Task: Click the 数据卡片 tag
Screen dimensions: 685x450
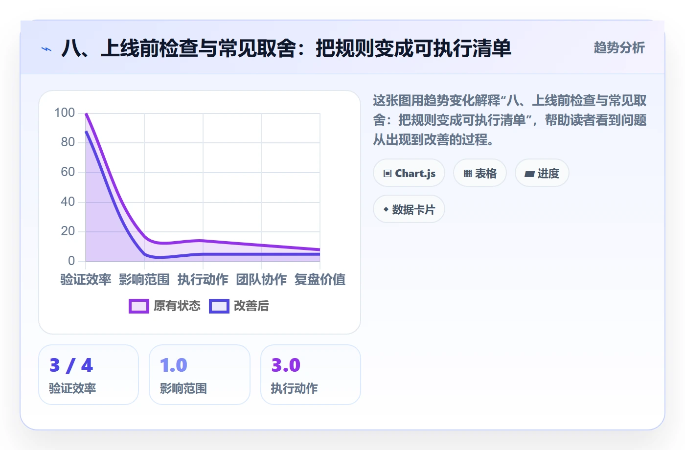Action: coord(409,209)
